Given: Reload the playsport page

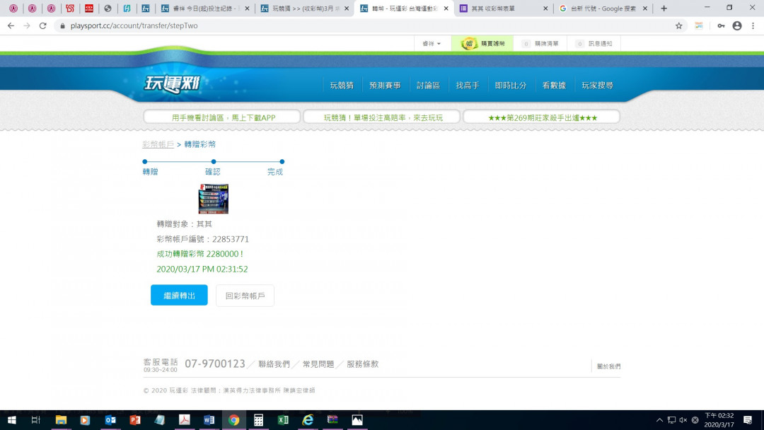Looking at the screenshot, I should tap(43, 25).
